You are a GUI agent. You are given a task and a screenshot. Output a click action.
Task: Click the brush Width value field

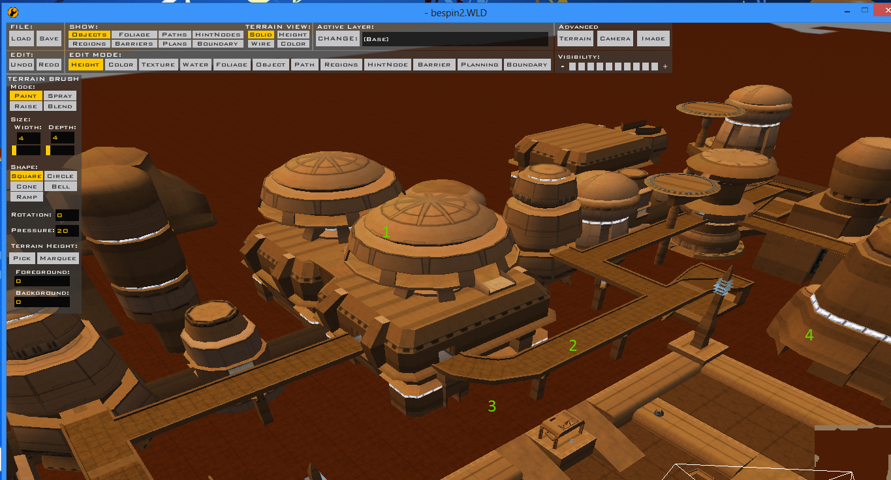tap(29, 138)
